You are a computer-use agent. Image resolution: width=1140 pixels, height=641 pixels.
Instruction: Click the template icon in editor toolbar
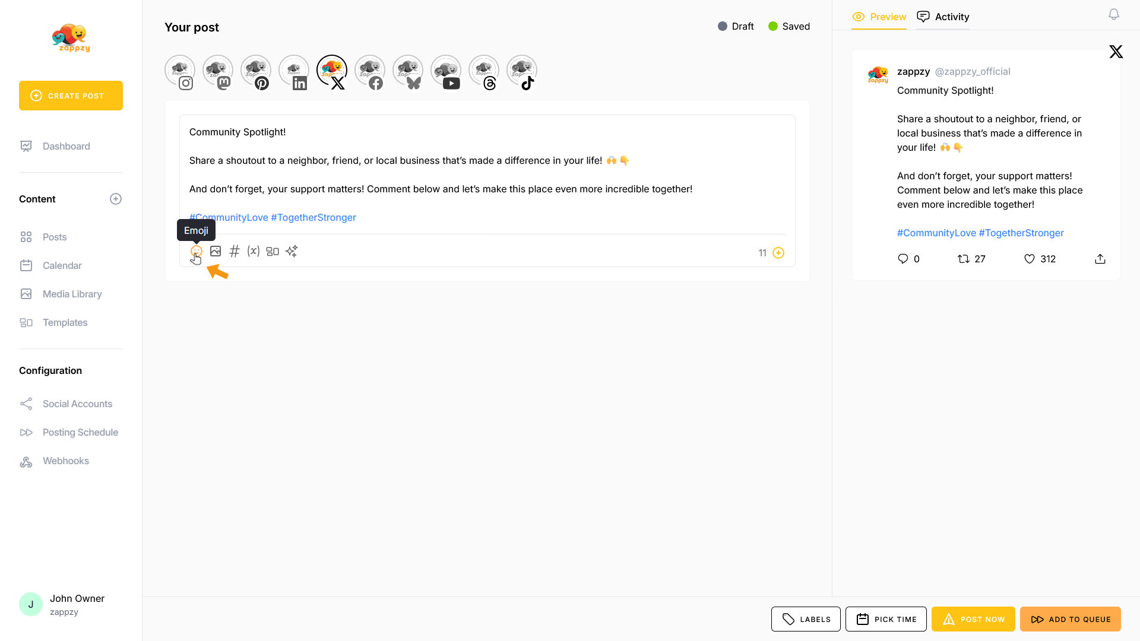(273, 252)
